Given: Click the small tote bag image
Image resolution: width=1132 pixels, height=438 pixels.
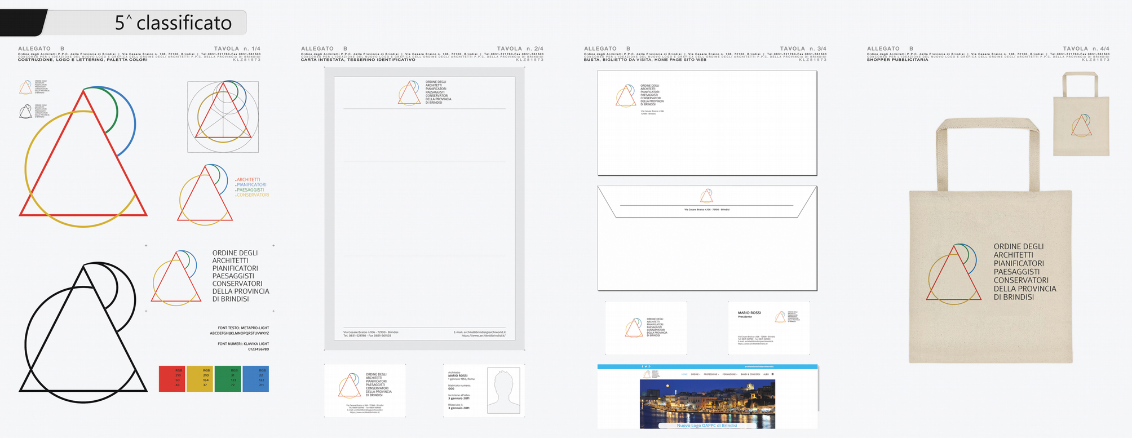Looking at the screenshot, I should point(1081,114).
